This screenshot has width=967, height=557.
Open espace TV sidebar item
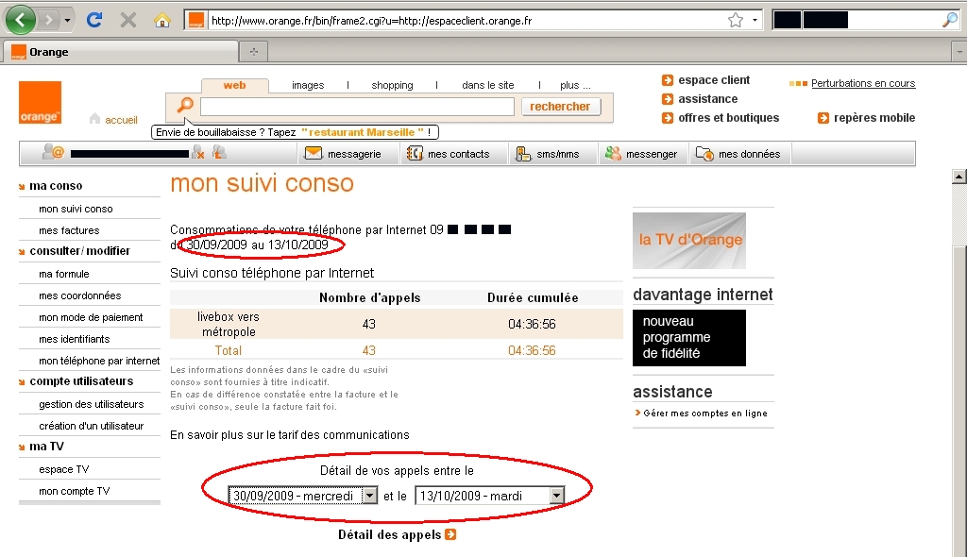[x=64, y=469]
